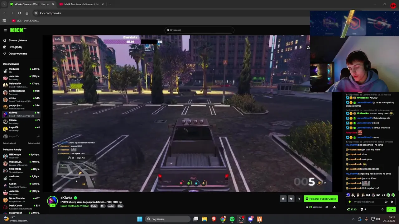Viewport: 399px width, 224px height.
Task: Open Kubon recommended channel
Action: pos(21,185)
